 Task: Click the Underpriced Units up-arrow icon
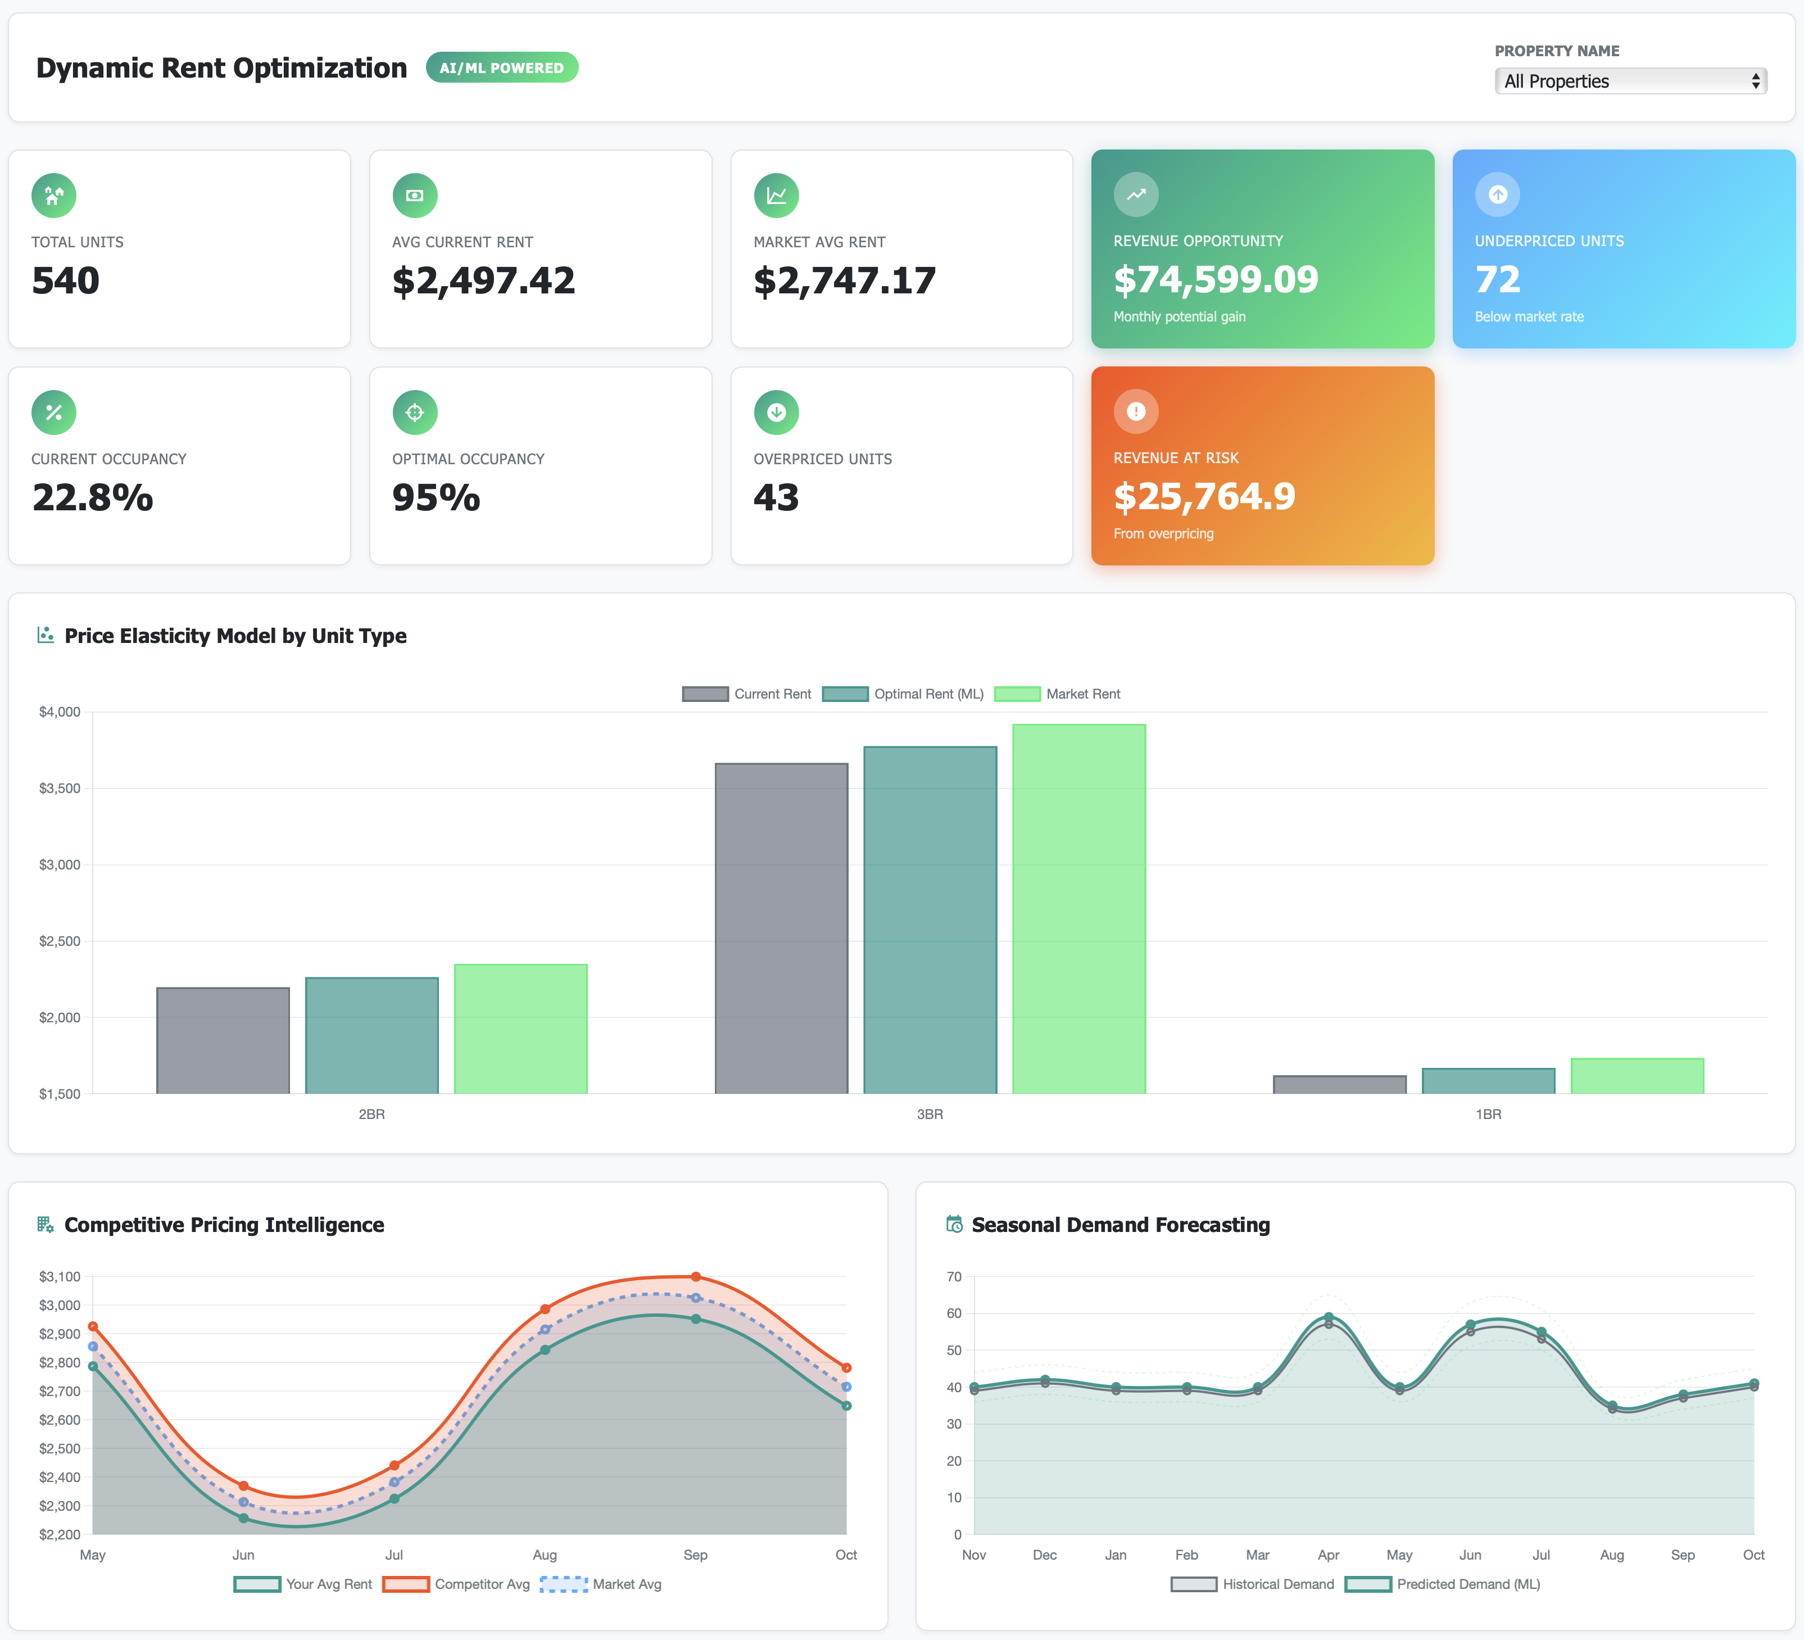1497,194
